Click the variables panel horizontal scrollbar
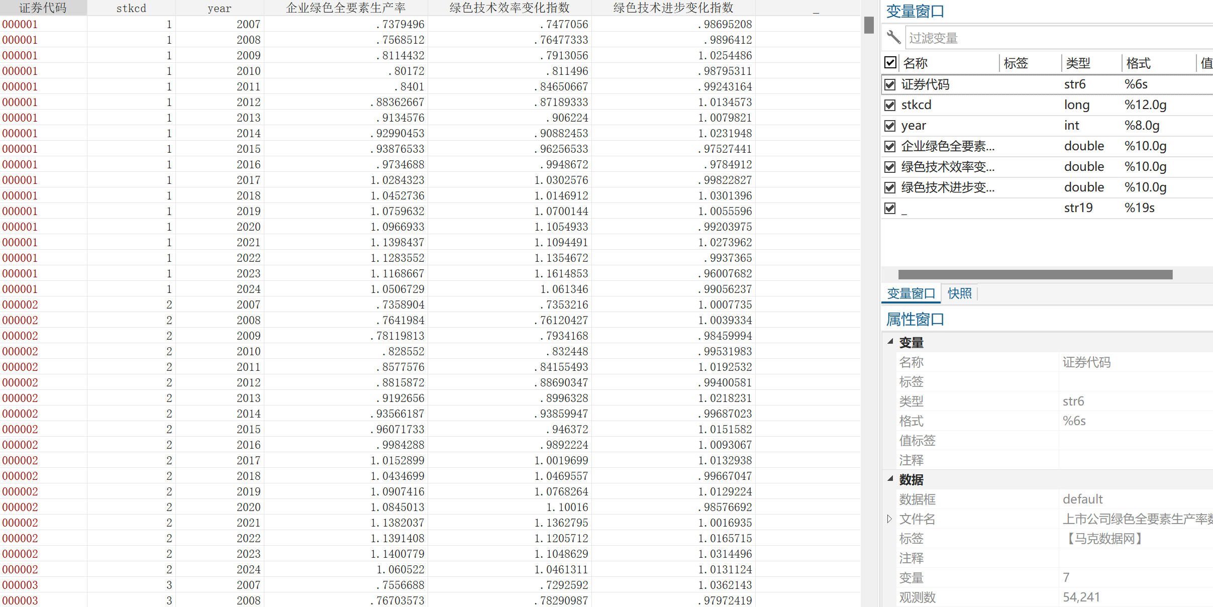Image resolution: width=1213 pixels, height=607 pixels. (x=1035, y=274)
